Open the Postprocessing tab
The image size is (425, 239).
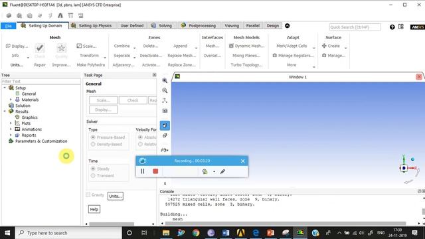tap(199, 26)
